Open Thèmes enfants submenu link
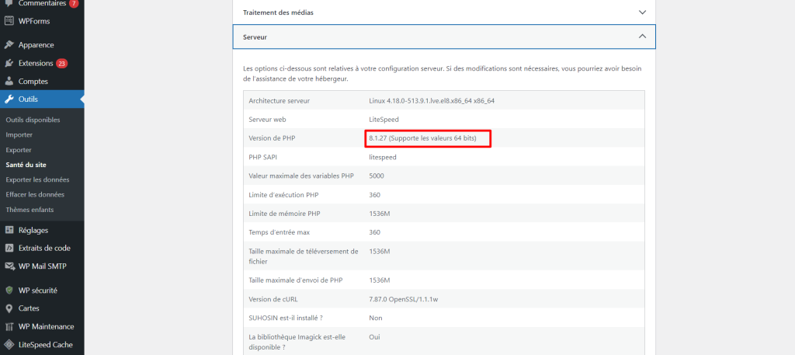The width and height of the screenshot is (795, 355). (30, 210)
